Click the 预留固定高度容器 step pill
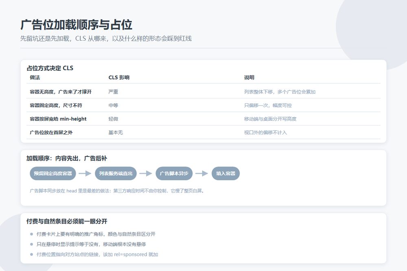407x271 pixels. 53,173
